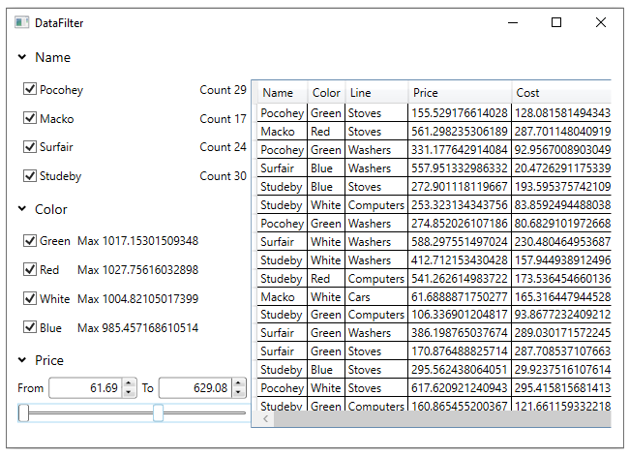Uncheck the Red color filter
This screenshot has width=629, height=457.
tap(30, 270)
